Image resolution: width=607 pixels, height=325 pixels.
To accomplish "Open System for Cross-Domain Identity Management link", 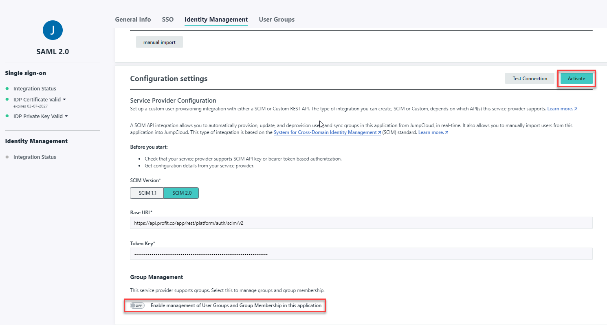I will click(x=328, y=132).
